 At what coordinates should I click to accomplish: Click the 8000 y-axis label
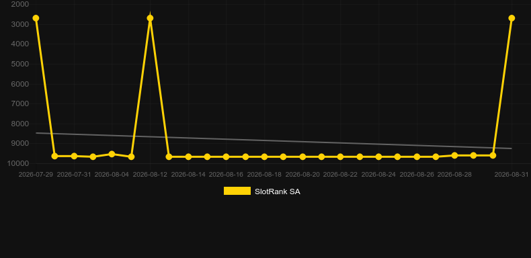[x=20, y=124]
